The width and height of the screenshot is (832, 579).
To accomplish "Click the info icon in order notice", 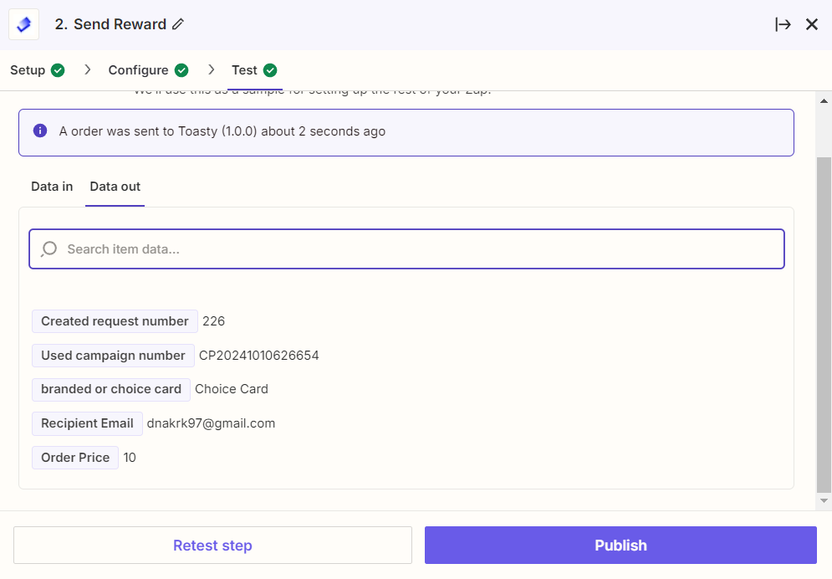I will click(x=40, y=131).
